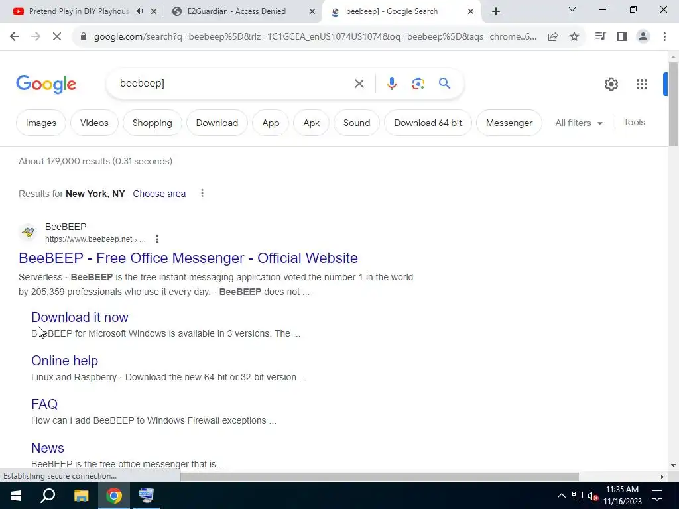The width and height of the screenshot is (679, 509).
Task: Open the tab search chevron
Action: (x=572, y=9)
